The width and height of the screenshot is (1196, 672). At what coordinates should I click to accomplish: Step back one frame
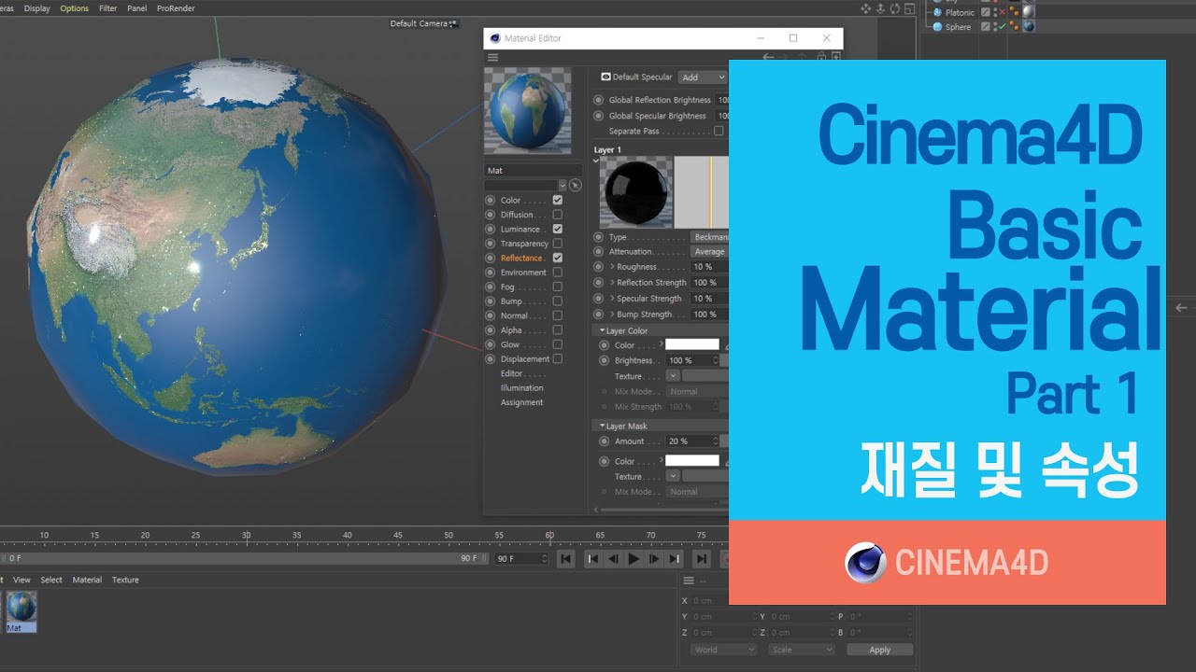[613, 559]
